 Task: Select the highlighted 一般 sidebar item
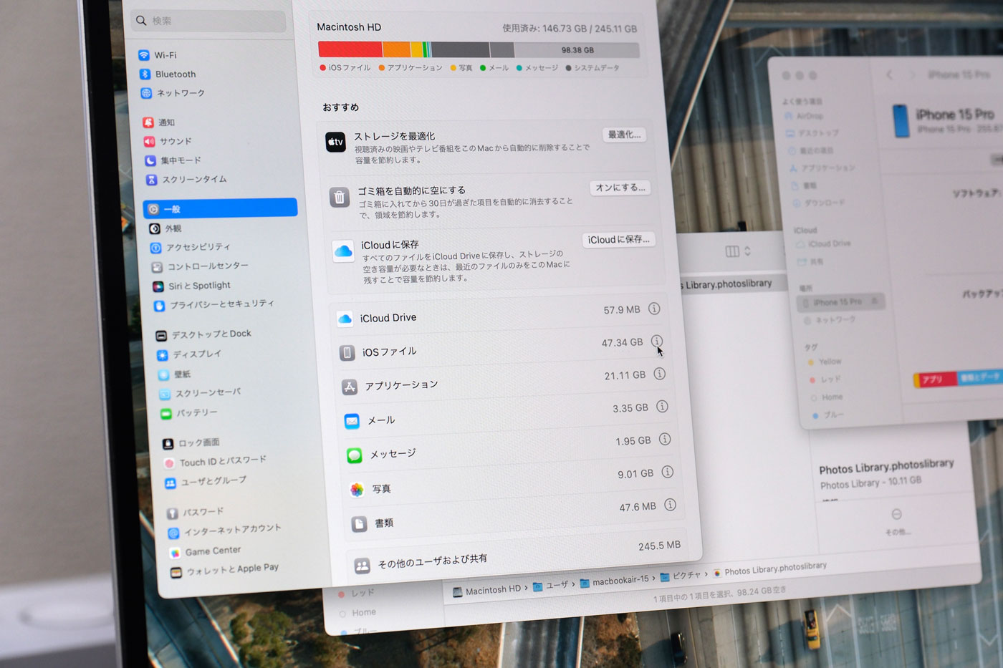221,208
